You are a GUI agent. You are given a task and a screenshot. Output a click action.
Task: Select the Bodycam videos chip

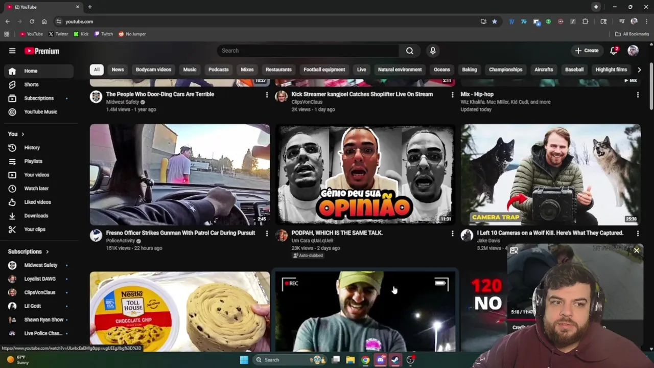[x=153, y=70]
